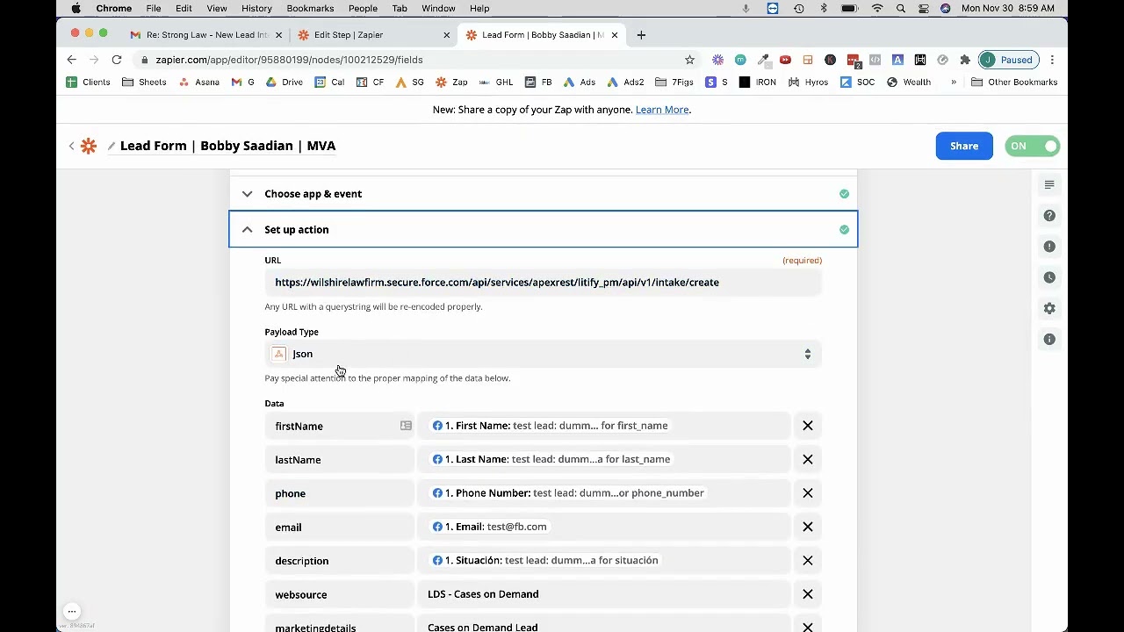Open the settings gear icon in right sidebar
Viewport: 1124px width, 632px height.
tap(1049, 308)
